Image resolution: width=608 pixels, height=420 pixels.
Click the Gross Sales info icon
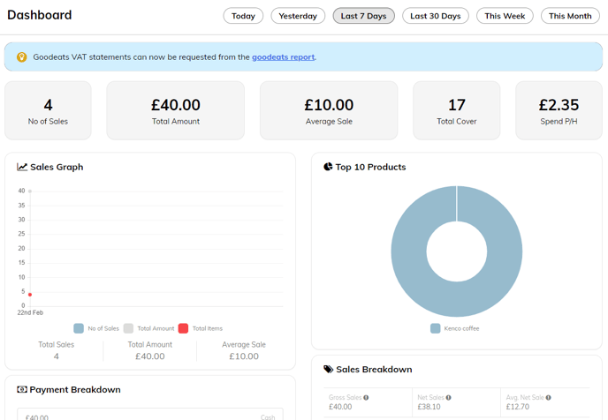366,398
